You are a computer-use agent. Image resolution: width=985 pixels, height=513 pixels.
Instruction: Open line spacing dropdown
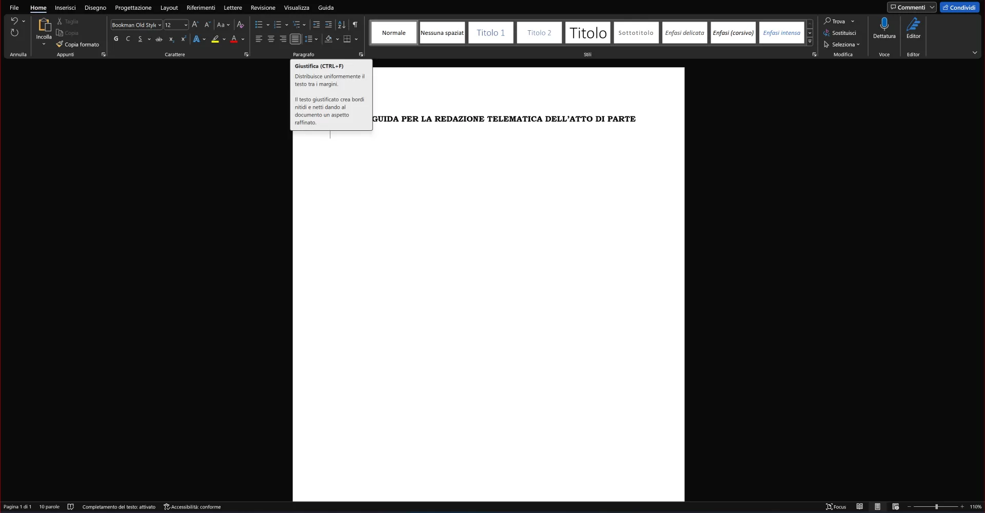[x=311, y=39]
